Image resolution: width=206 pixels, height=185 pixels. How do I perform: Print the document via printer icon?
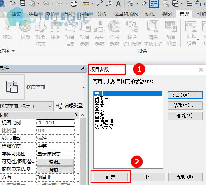click(x=74, y=3)
